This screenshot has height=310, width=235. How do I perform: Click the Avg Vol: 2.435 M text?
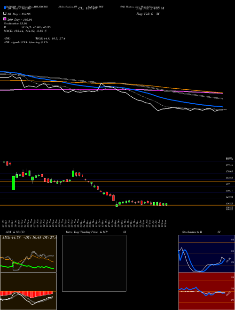point(150,8)
